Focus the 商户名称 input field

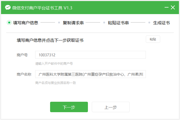point(91,74)
